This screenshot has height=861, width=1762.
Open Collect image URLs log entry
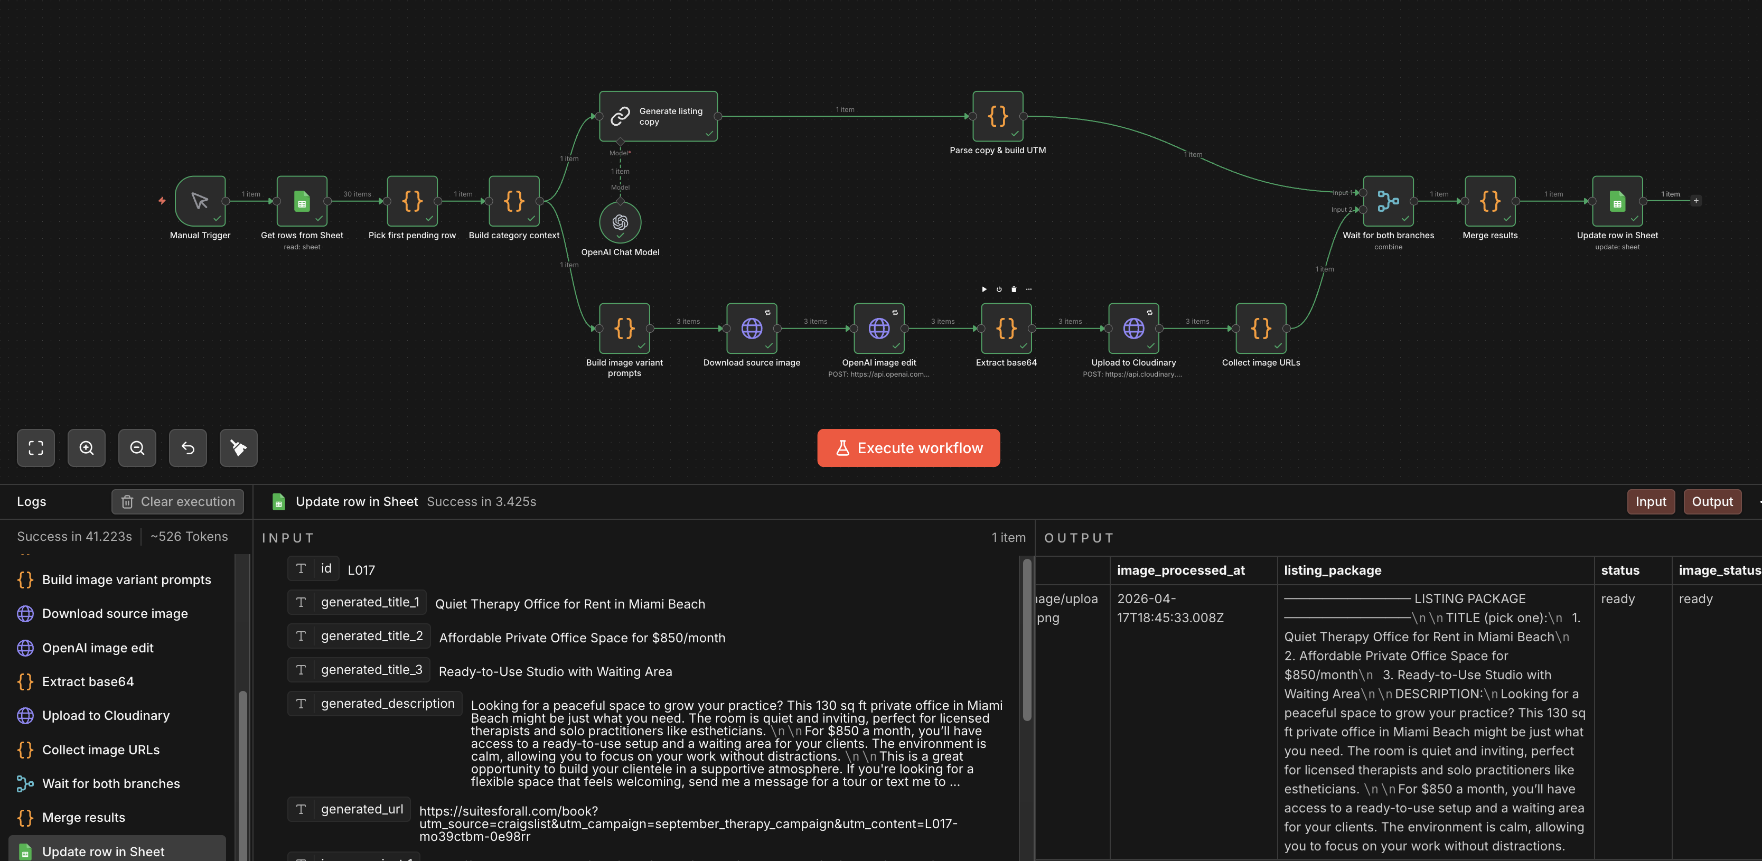(117, 750)
